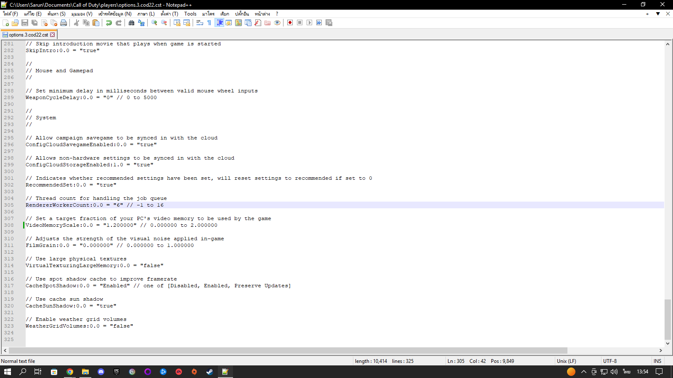Click the Copy toolbar icon
673x378 pixels.
[x=86, y=23]
